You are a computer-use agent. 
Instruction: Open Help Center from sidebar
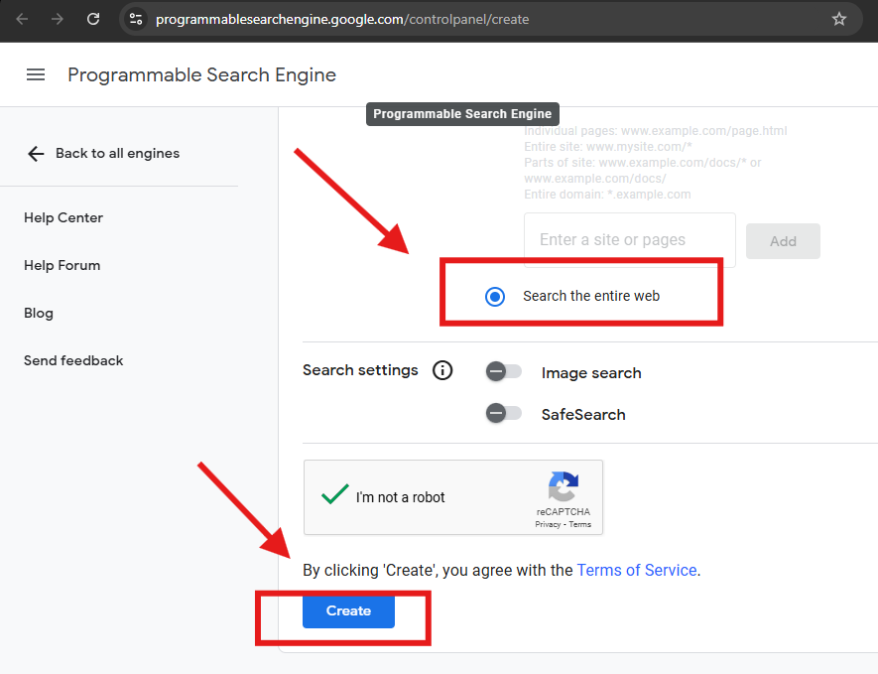click(63, 217)
